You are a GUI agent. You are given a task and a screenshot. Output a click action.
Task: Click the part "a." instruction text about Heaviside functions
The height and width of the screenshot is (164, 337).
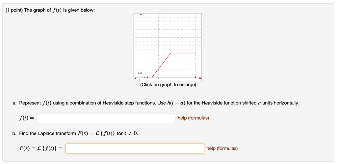[x=156, y=103]
